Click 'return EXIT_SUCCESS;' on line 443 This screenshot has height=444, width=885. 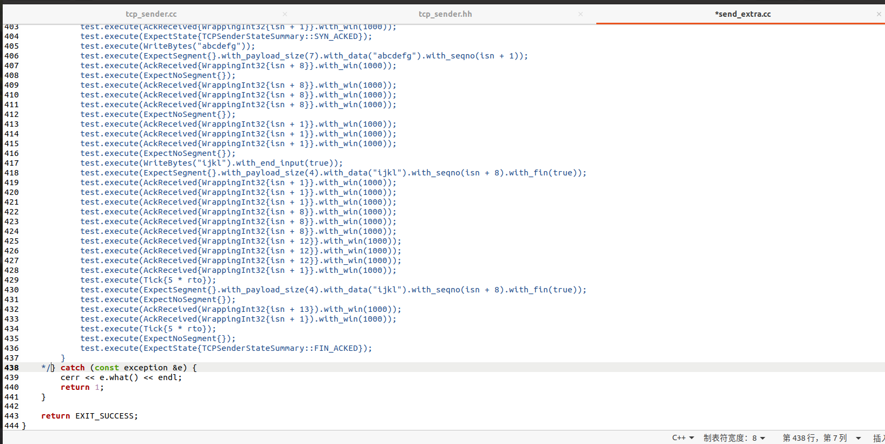(89, 416)
